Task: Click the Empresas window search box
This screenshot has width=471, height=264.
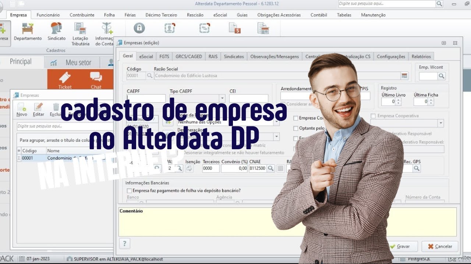Action: tap(64, 126)
